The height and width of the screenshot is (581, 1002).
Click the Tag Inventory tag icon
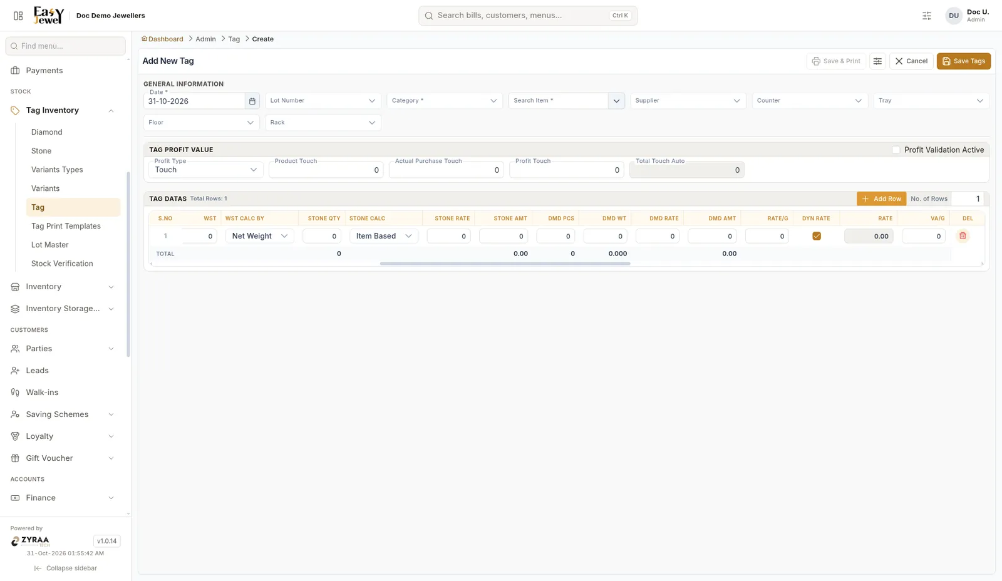15,110
